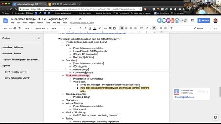Toggle italic formatting
Image resolution: width=221 pixels, height=124 pixels.
[85, 28]
